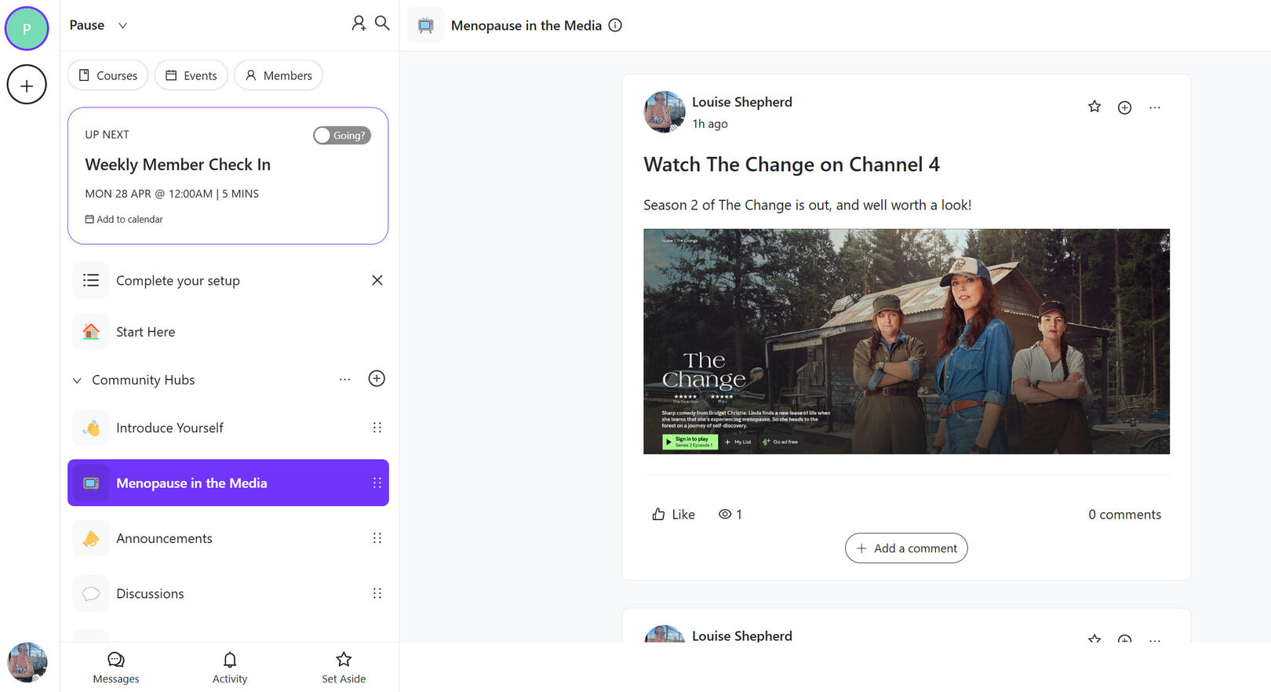
Task: Click the invite member icon
Action: tap(358, 24)
